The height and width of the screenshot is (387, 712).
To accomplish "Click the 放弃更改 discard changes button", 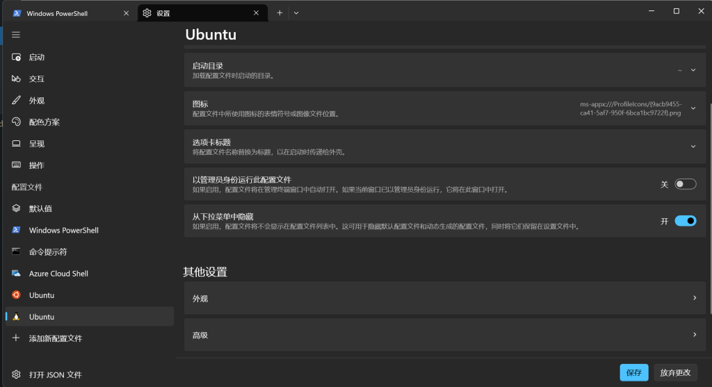I will coord(675,372).
